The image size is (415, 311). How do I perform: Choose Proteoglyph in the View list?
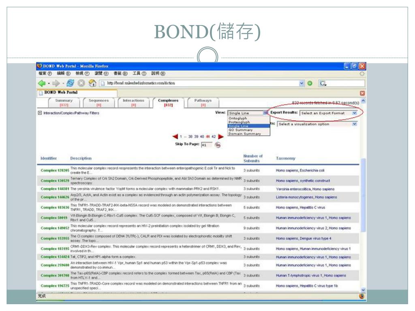(239, 122)
